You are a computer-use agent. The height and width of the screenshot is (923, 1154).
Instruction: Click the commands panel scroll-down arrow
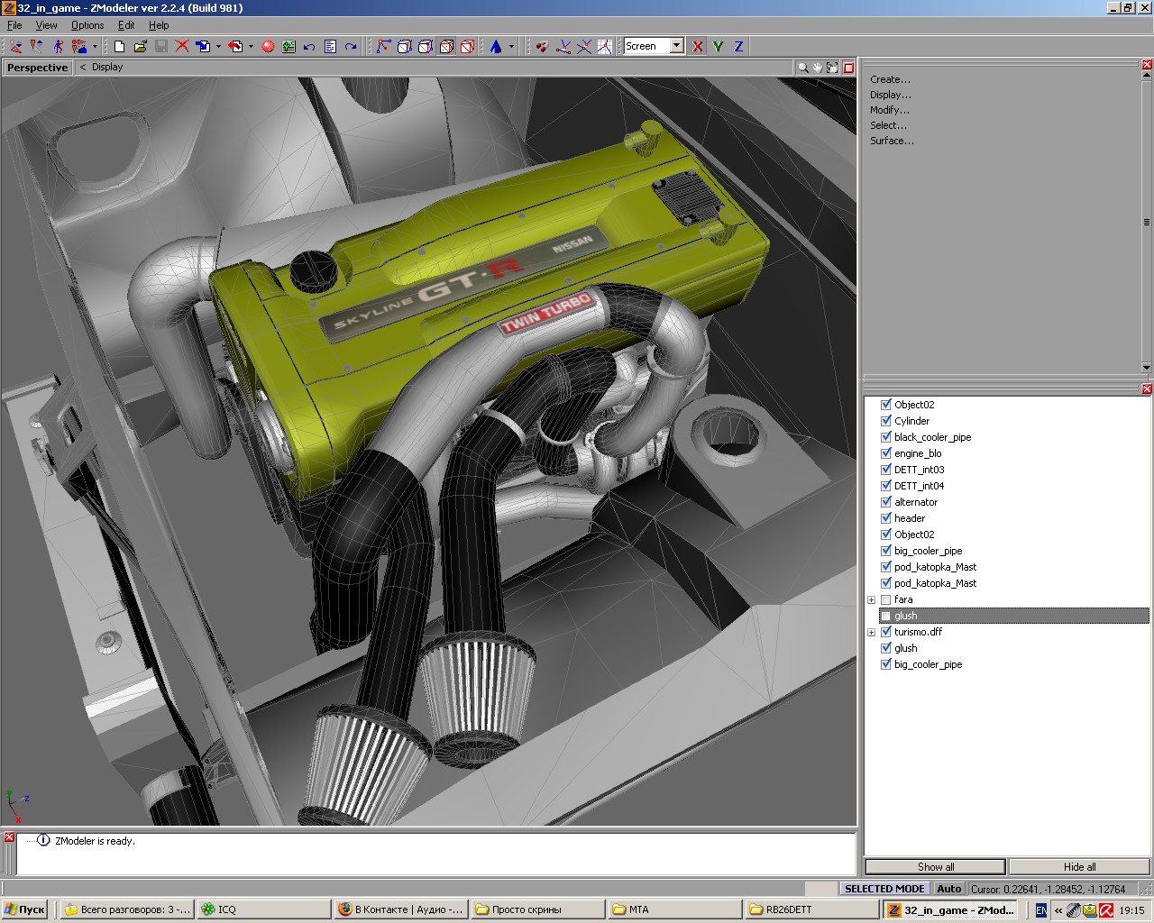pyautogui.click(x=1147, y=368)
